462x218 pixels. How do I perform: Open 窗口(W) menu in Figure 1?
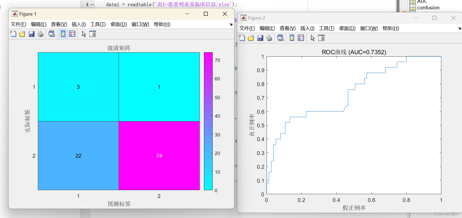140,24
